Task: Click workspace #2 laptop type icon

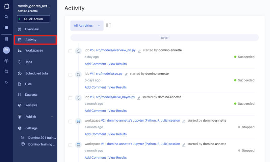Action: pos(78,122)
